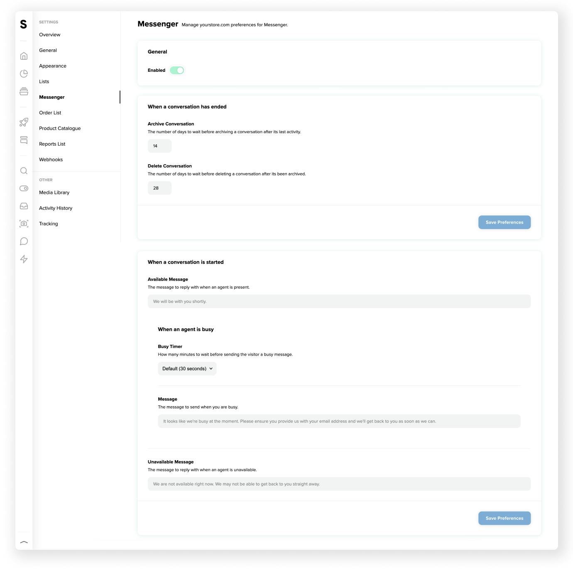Viewport: 573px width, 573px height.
Task: Go to Webhooks settings
Action: tap(51, 160)
